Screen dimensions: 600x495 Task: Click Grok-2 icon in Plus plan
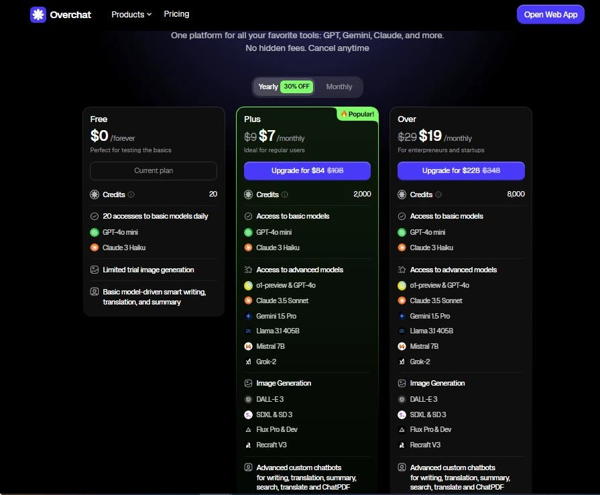tap(248, 362)
